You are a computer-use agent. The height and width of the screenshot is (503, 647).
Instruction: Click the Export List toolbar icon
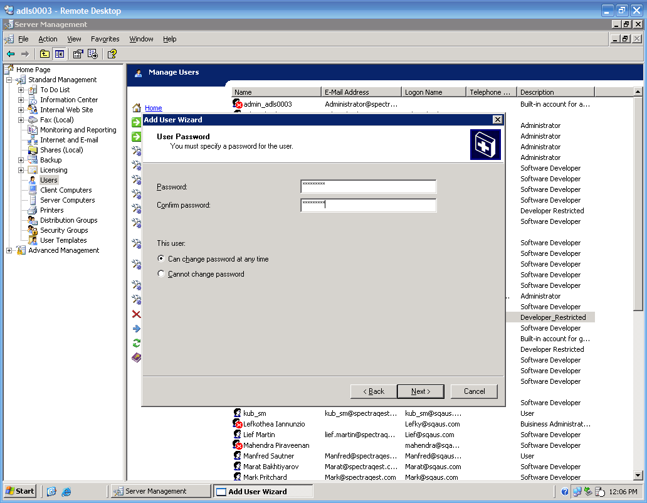tap(92, 54)
